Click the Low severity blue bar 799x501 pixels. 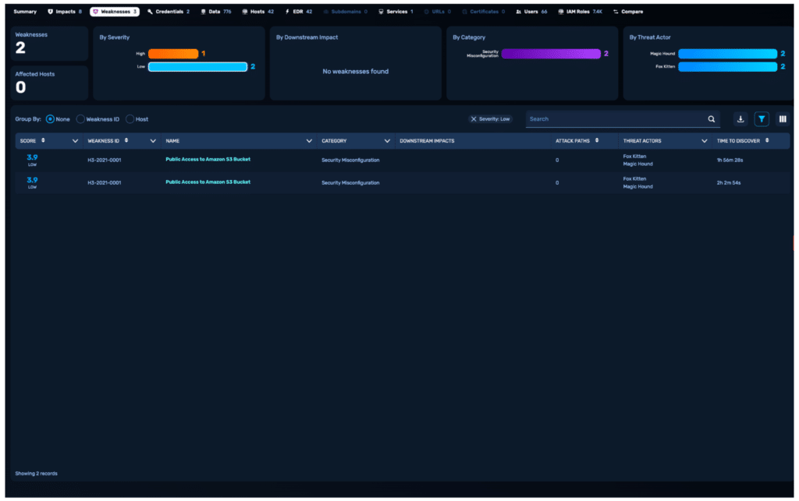[197, 67]
